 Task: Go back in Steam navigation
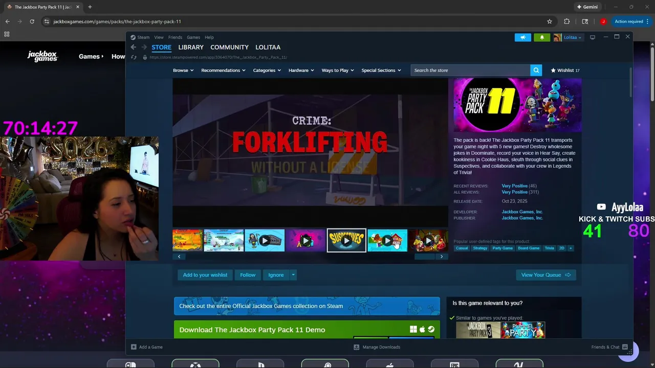click(134, 47)
